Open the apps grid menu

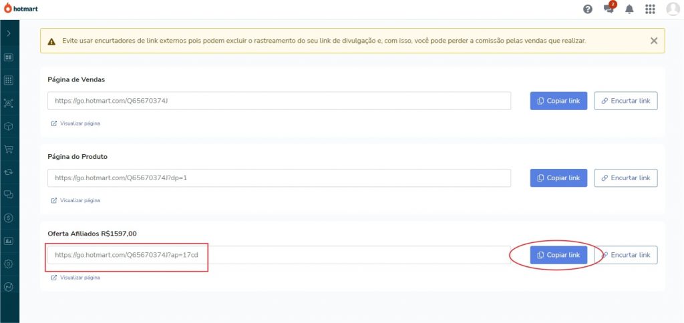point(650,9)
